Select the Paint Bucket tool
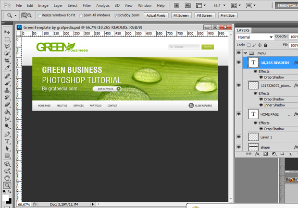Screen dimensions: 298x208 (7, 112)
